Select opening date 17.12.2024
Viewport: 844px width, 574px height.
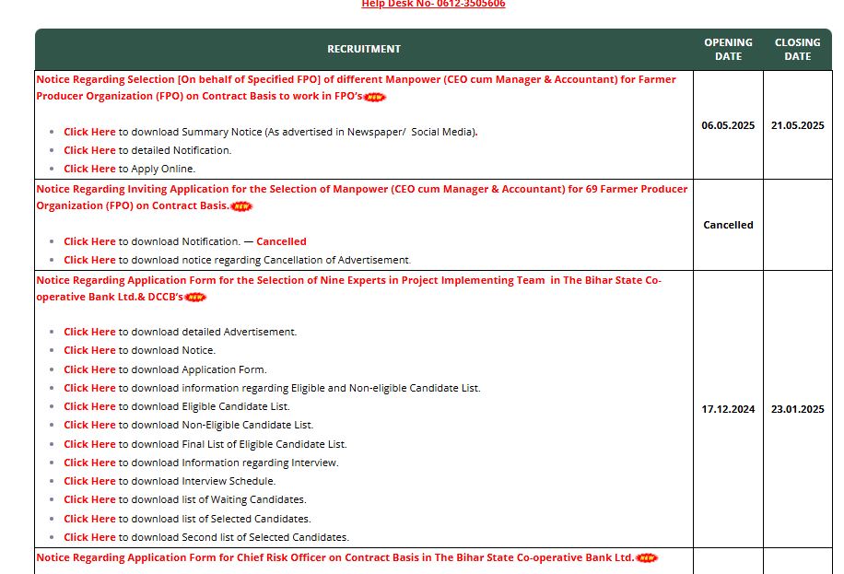click(x=728, y=409)
